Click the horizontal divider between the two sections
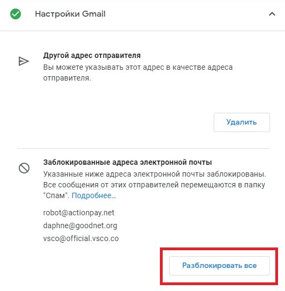Image resolution: width=285 pixels, height=291 pixels. pos(144,149)
